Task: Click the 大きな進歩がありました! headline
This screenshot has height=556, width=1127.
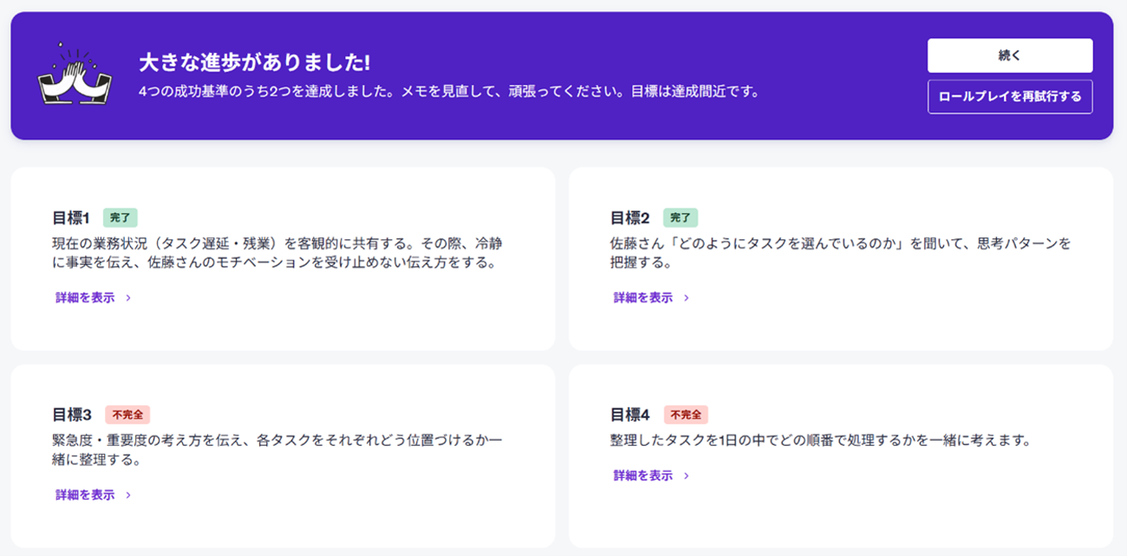Action: (x=255, y=62)
